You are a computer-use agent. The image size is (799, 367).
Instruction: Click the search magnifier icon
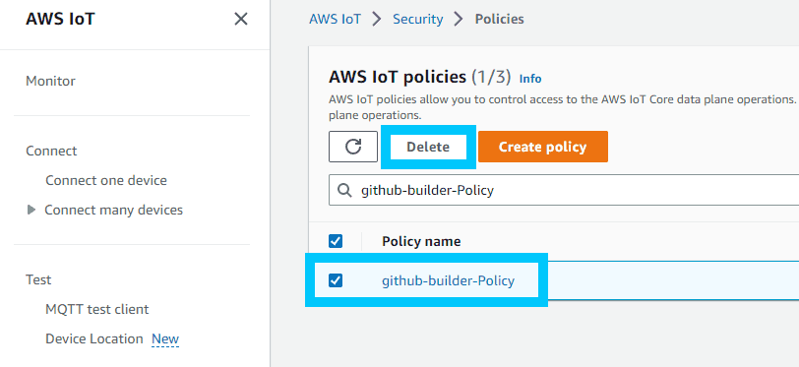[345, 191]
